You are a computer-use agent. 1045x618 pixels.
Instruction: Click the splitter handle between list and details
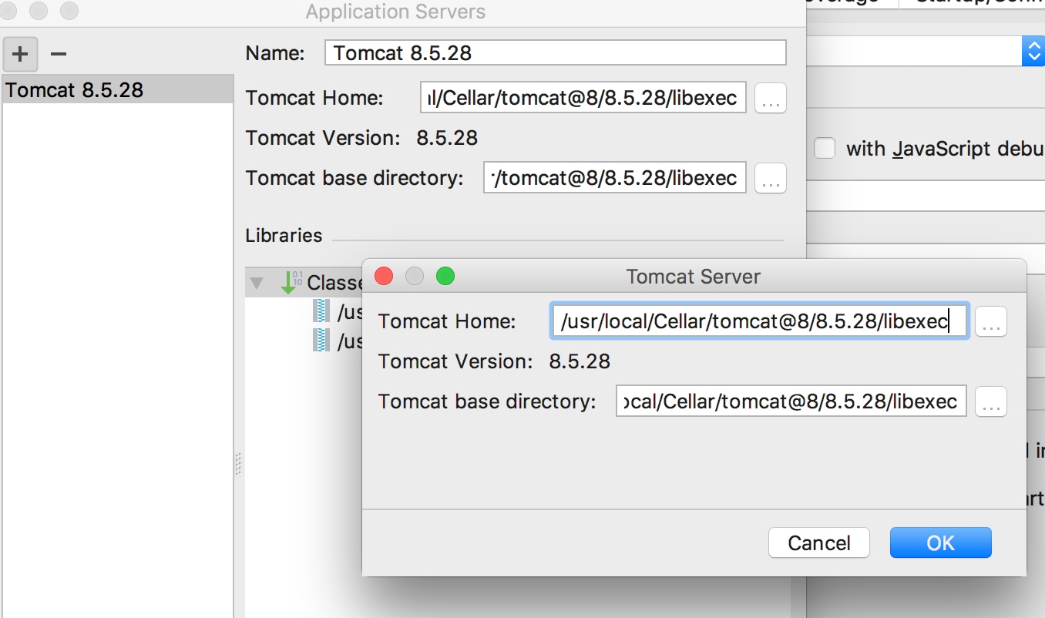[237, 463]
